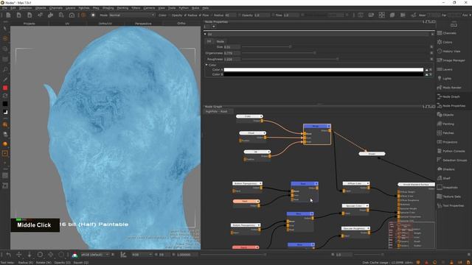Toggle the Radius pressure checkbox

pyautogui.click(x=200, y=15)
